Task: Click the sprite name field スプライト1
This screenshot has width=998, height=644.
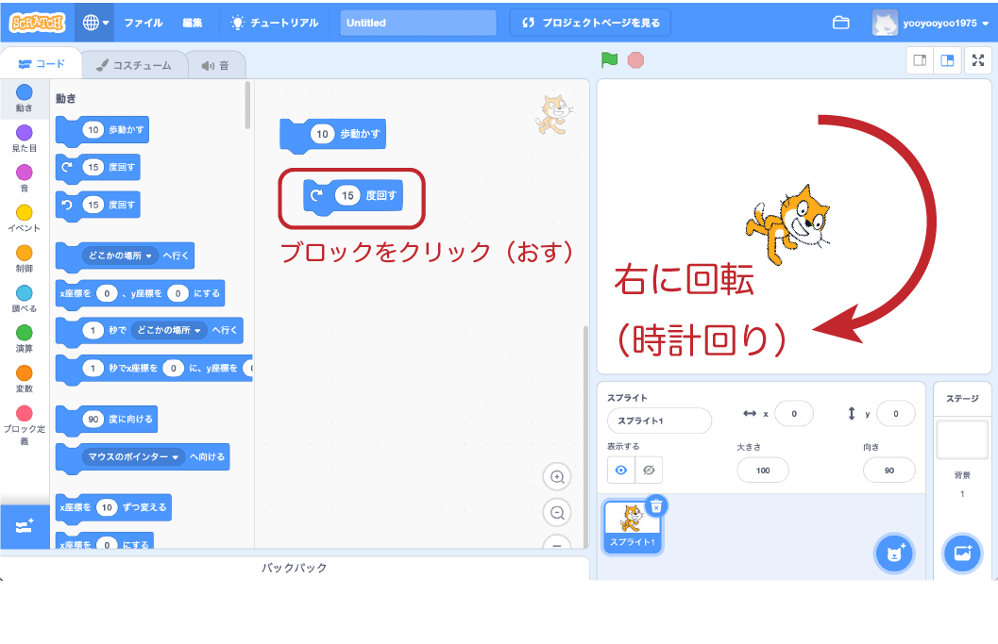Action: pyautogui.click(x=659, y=421)
